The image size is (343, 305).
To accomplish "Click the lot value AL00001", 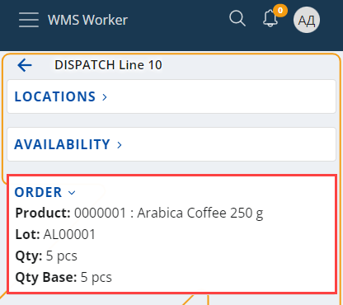I will pyautogui.click(x=69, y=234).
